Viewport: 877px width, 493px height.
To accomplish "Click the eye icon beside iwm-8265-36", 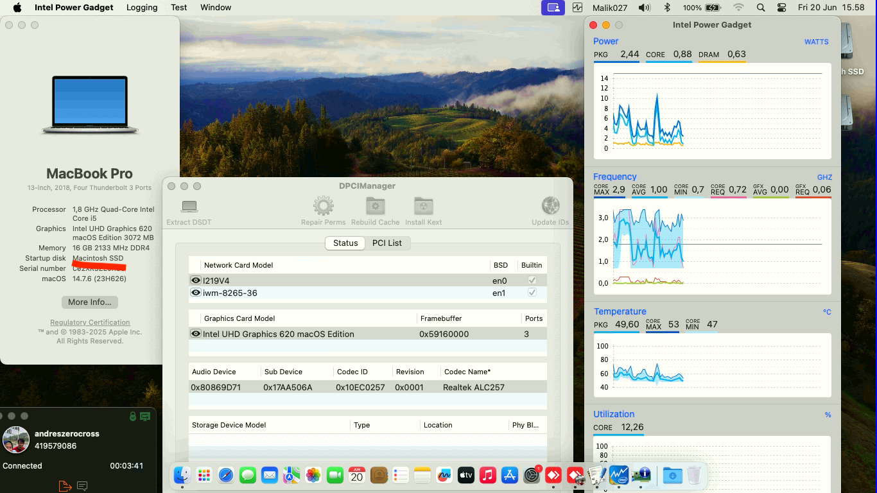I will [x=196, y=292].
